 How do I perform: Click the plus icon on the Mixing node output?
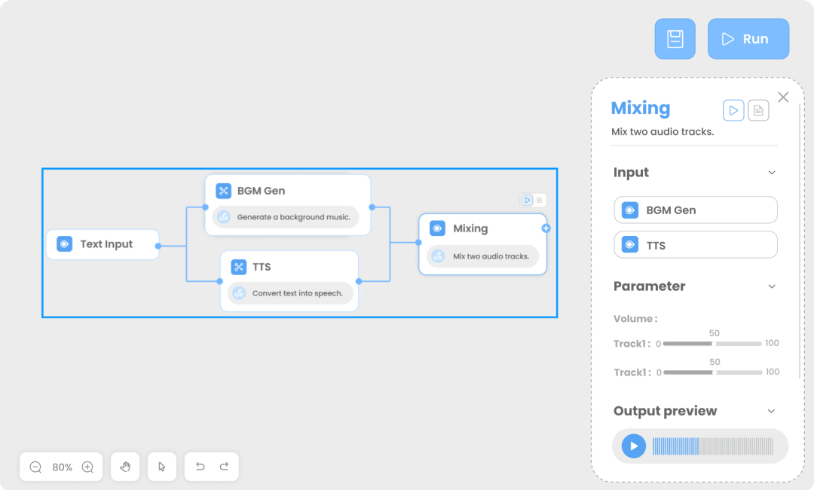tap(545, 228)
